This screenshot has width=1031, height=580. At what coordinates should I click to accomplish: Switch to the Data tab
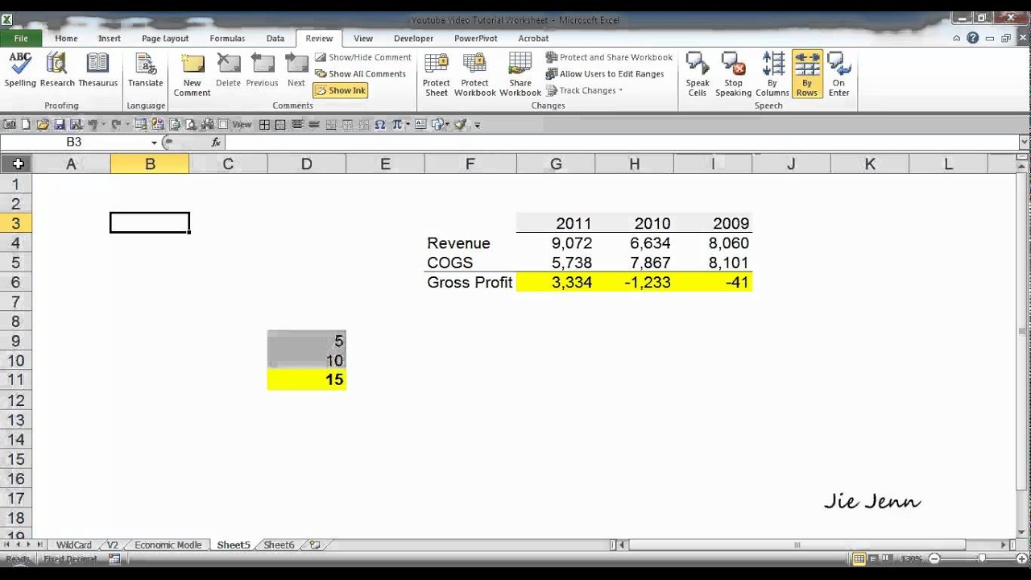(x=275, y=38)
